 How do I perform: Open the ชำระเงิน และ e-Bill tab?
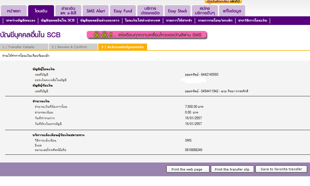pyautogui.click(x=68, y=11)
